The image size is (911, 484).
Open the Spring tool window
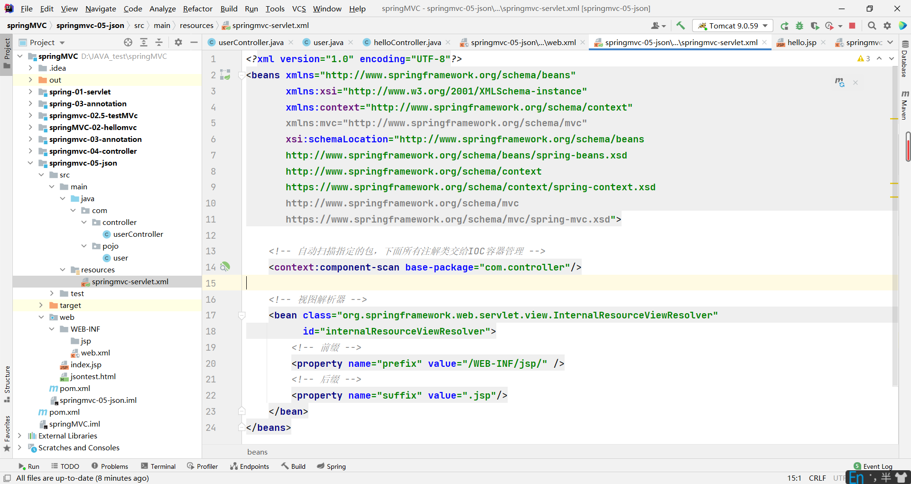click(x=331, y=466)
